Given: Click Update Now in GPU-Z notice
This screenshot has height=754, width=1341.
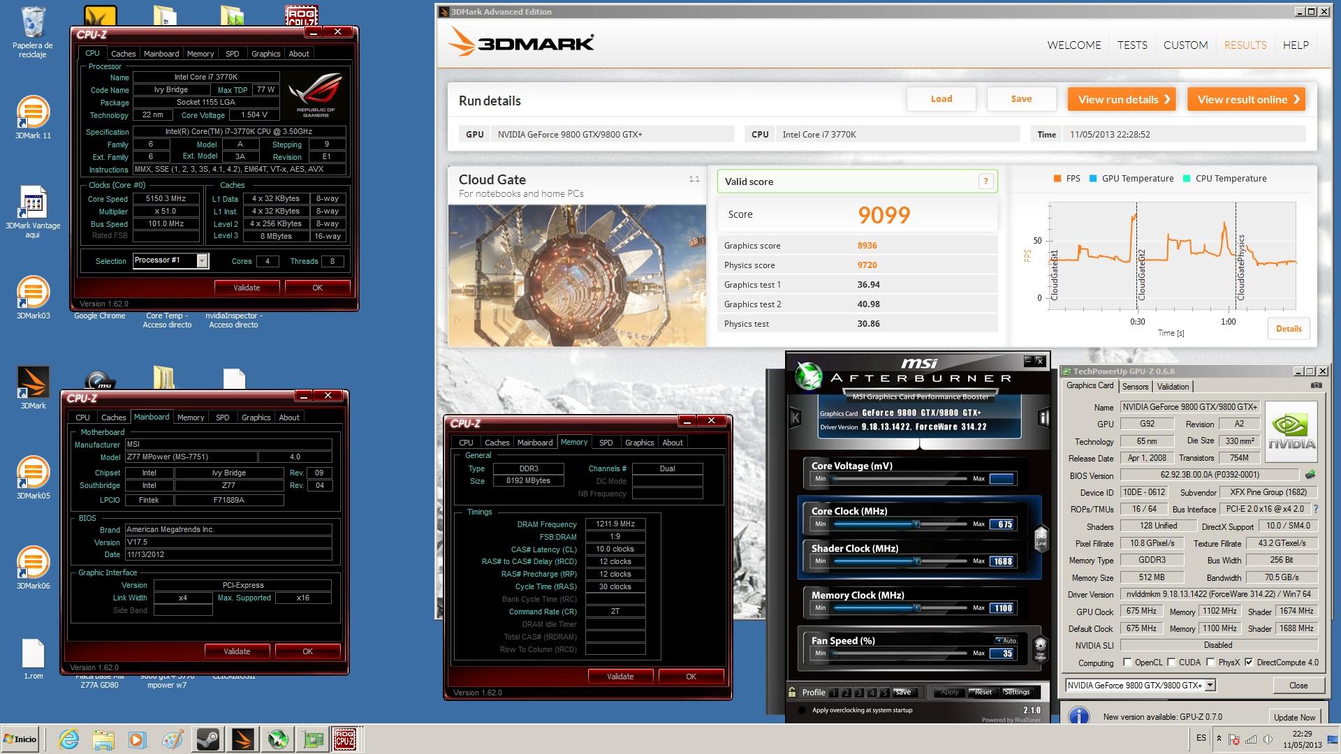Looking at the screenshot, I should 1294,717.
